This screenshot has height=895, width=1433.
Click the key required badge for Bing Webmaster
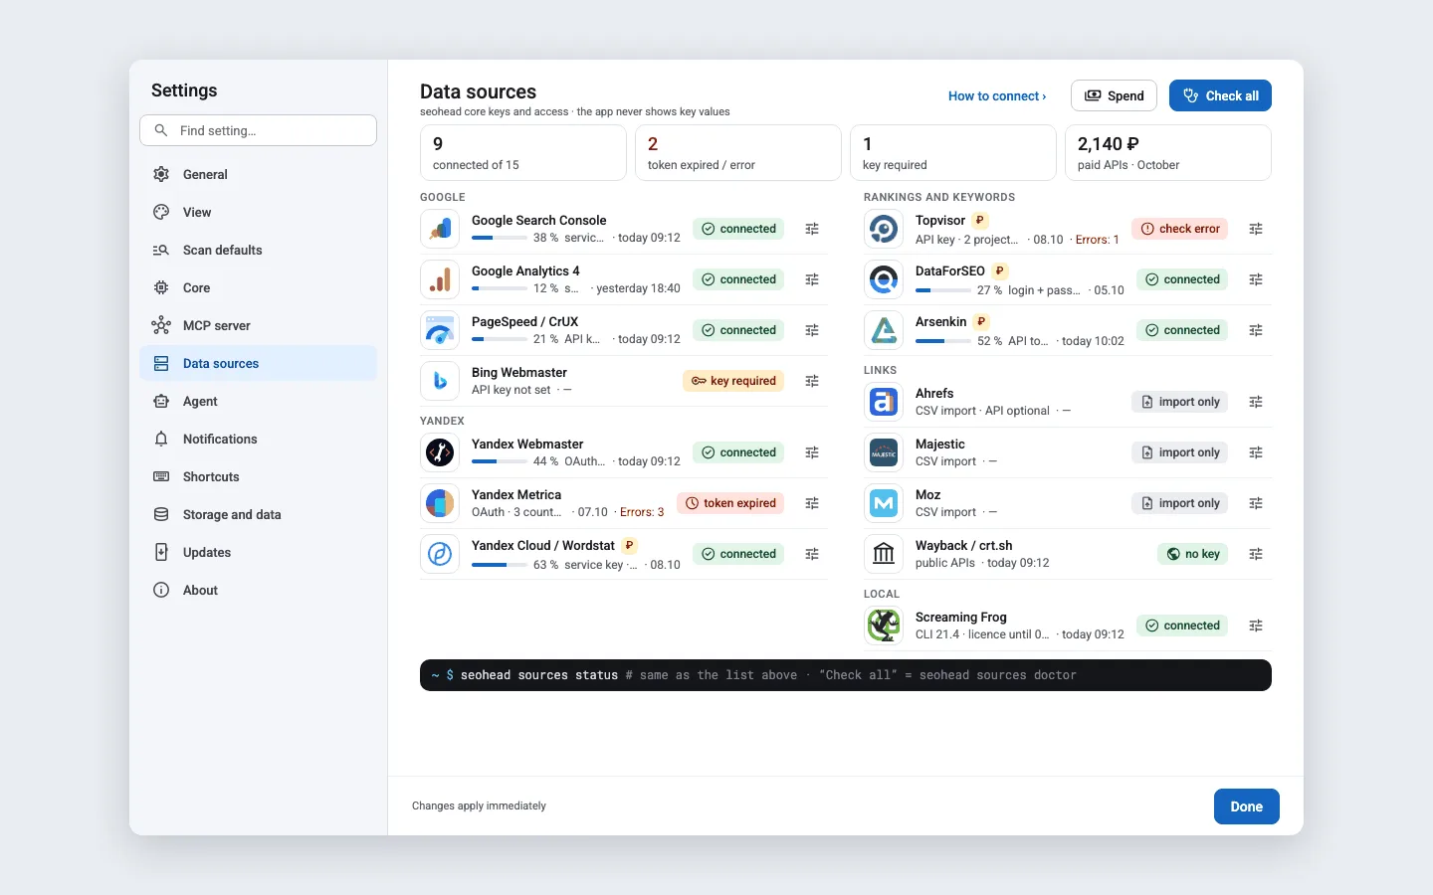tap(733, 381)
